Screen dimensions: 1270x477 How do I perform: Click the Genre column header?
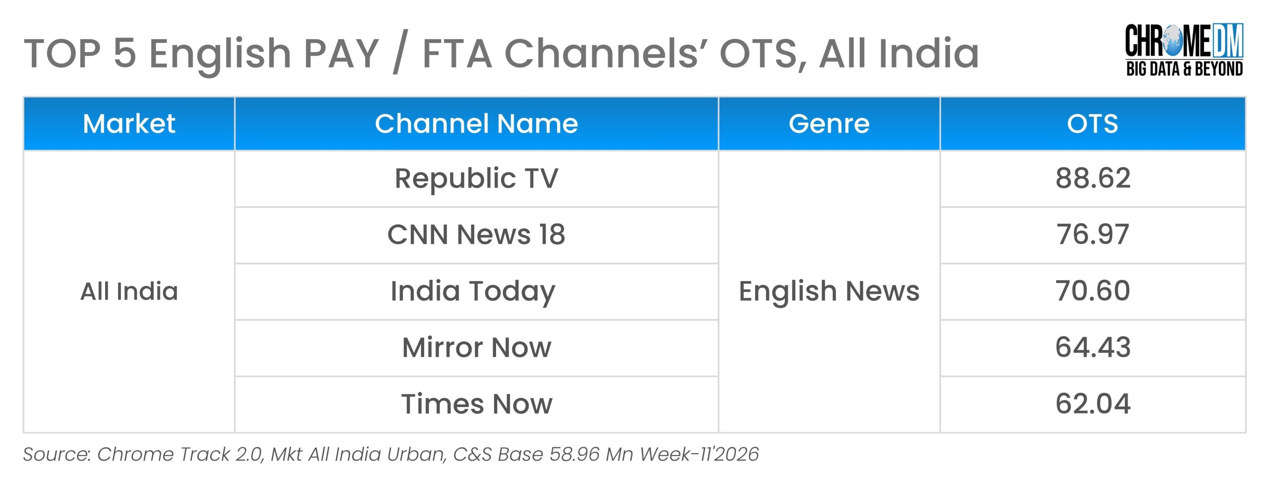point(829,124)
